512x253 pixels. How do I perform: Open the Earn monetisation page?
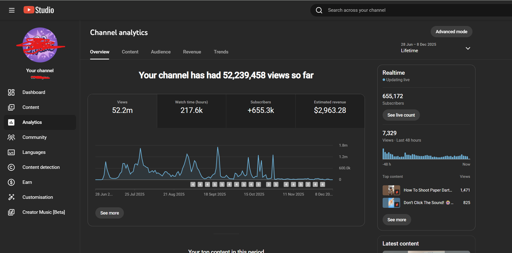pos(27,182)
